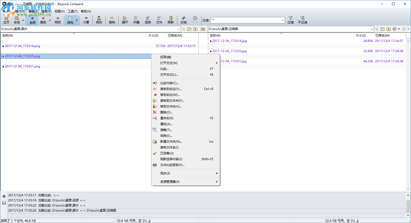Toggle the 结构 folder structure view
Viewport: 411px width, 223px height.
[70, 20]
